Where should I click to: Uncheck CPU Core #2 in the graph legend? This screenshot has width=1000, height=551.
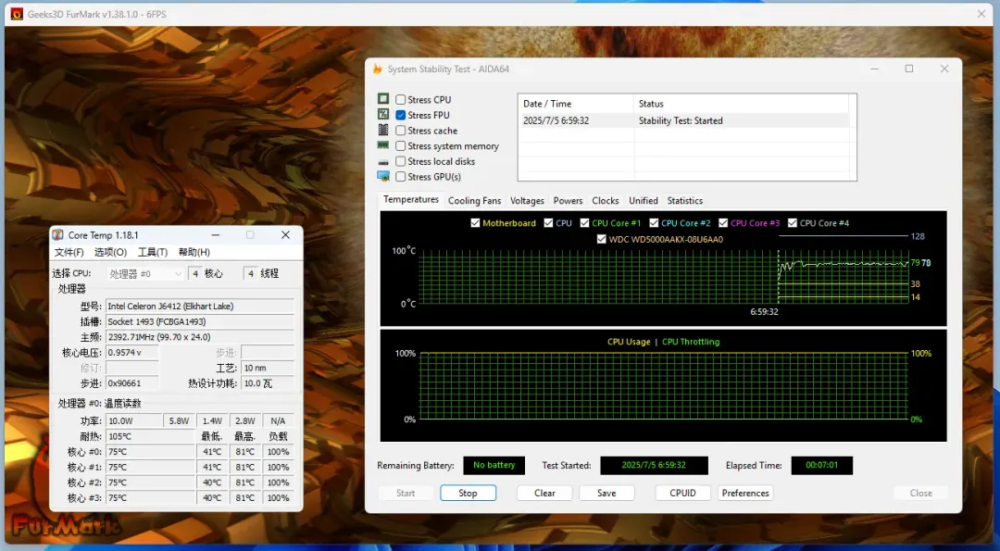654,223
